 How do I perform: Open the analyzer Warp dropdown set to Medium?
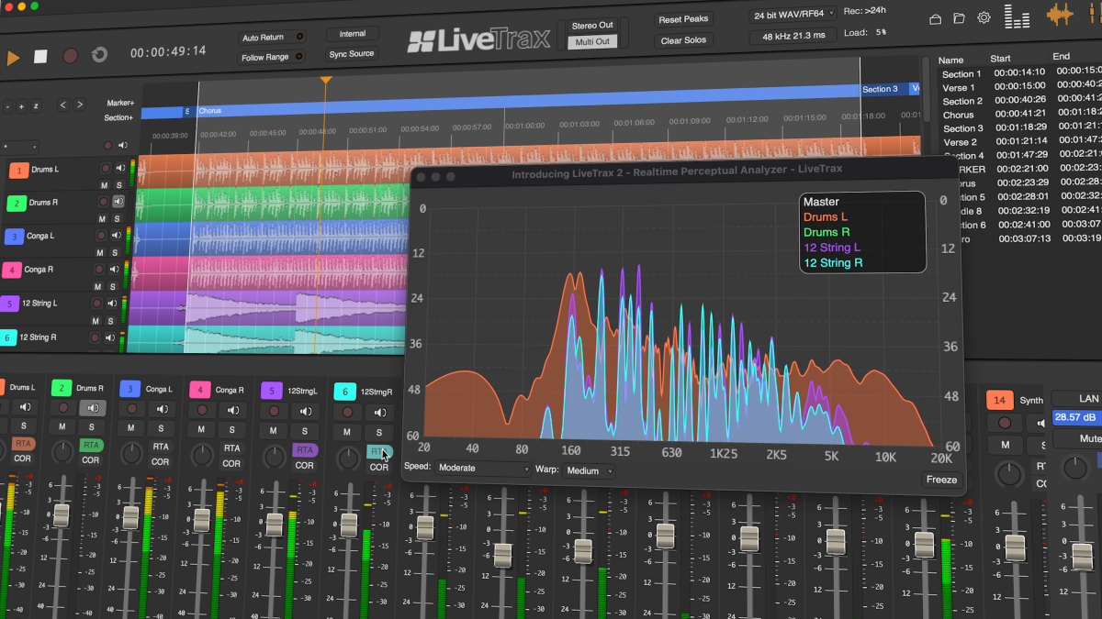(x=588, y=471)
